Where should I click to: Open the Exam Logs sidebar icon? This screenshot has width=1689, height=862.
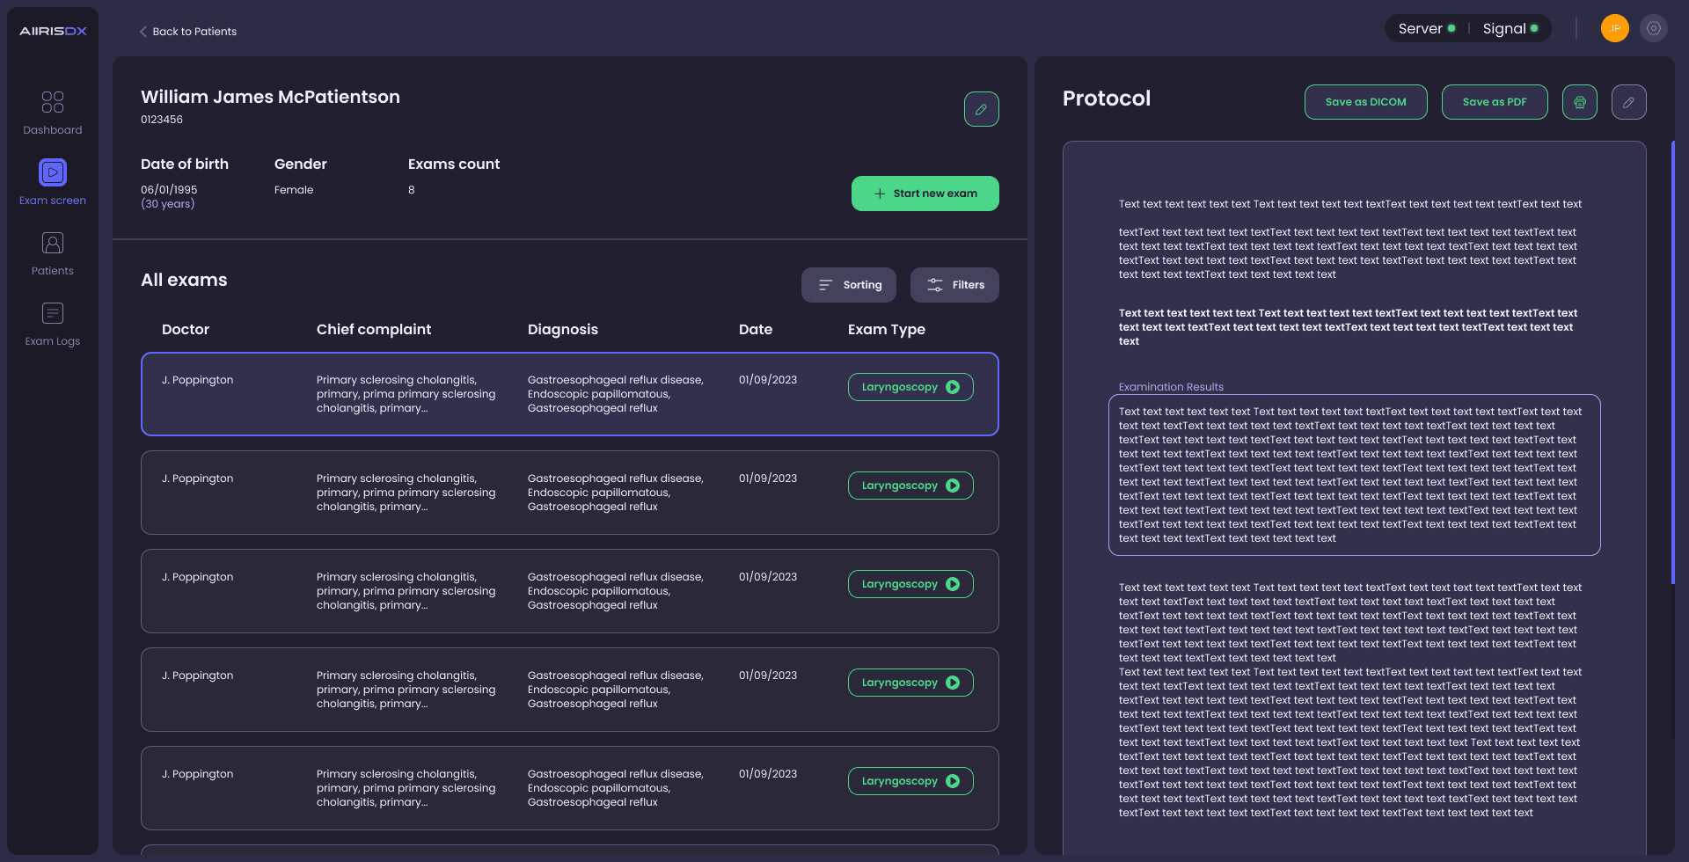point(53,313)
